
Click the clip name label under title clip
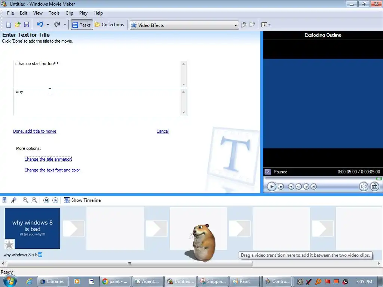pos(23,255)
